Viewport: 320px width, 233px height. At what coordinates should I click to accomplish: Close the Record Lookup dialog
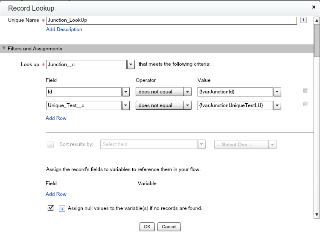pos(314,8)
